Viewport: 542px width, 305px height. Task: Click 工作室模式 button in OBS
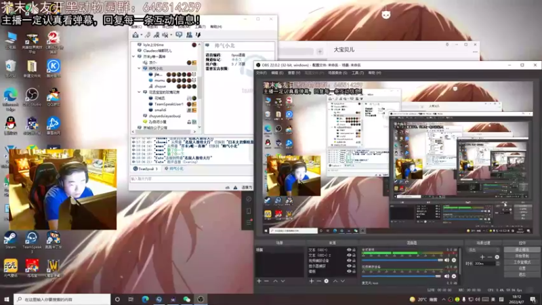(522, 262)
